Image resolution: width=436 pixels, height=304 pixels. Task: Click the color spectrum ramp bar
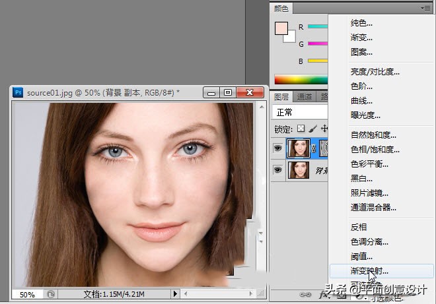point(301,78)
